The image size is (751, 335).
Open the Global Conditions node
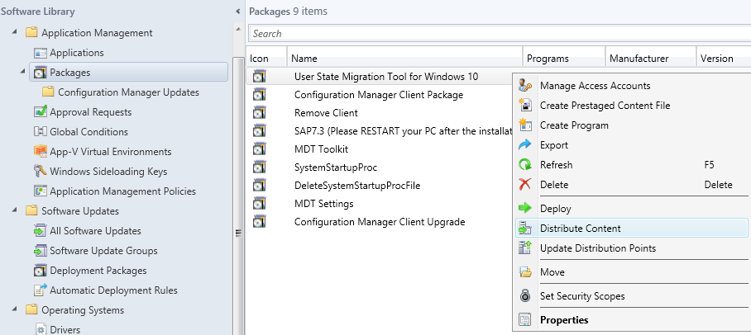pos(89,132)
